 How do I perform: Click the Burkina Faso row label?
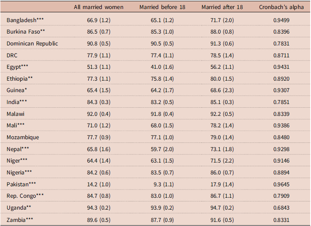[26, 32]
